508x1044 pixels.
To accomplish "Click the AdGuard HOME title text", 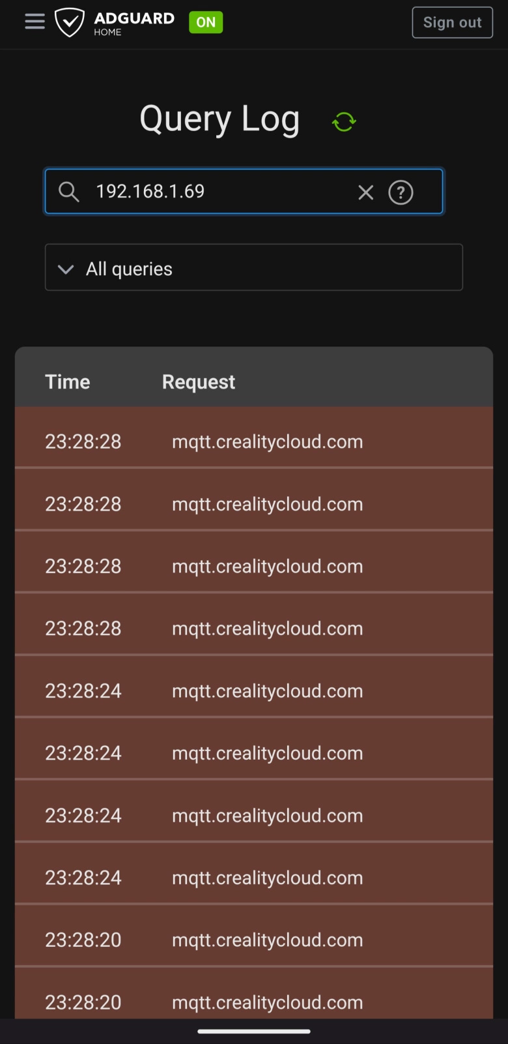I will click(x=134, y=23).
